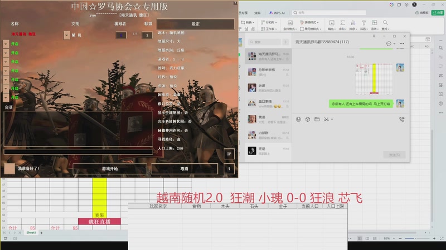Click the WPS Fill (填充) icon
This screenshot has width=446, height=250.
pos(332,23)
